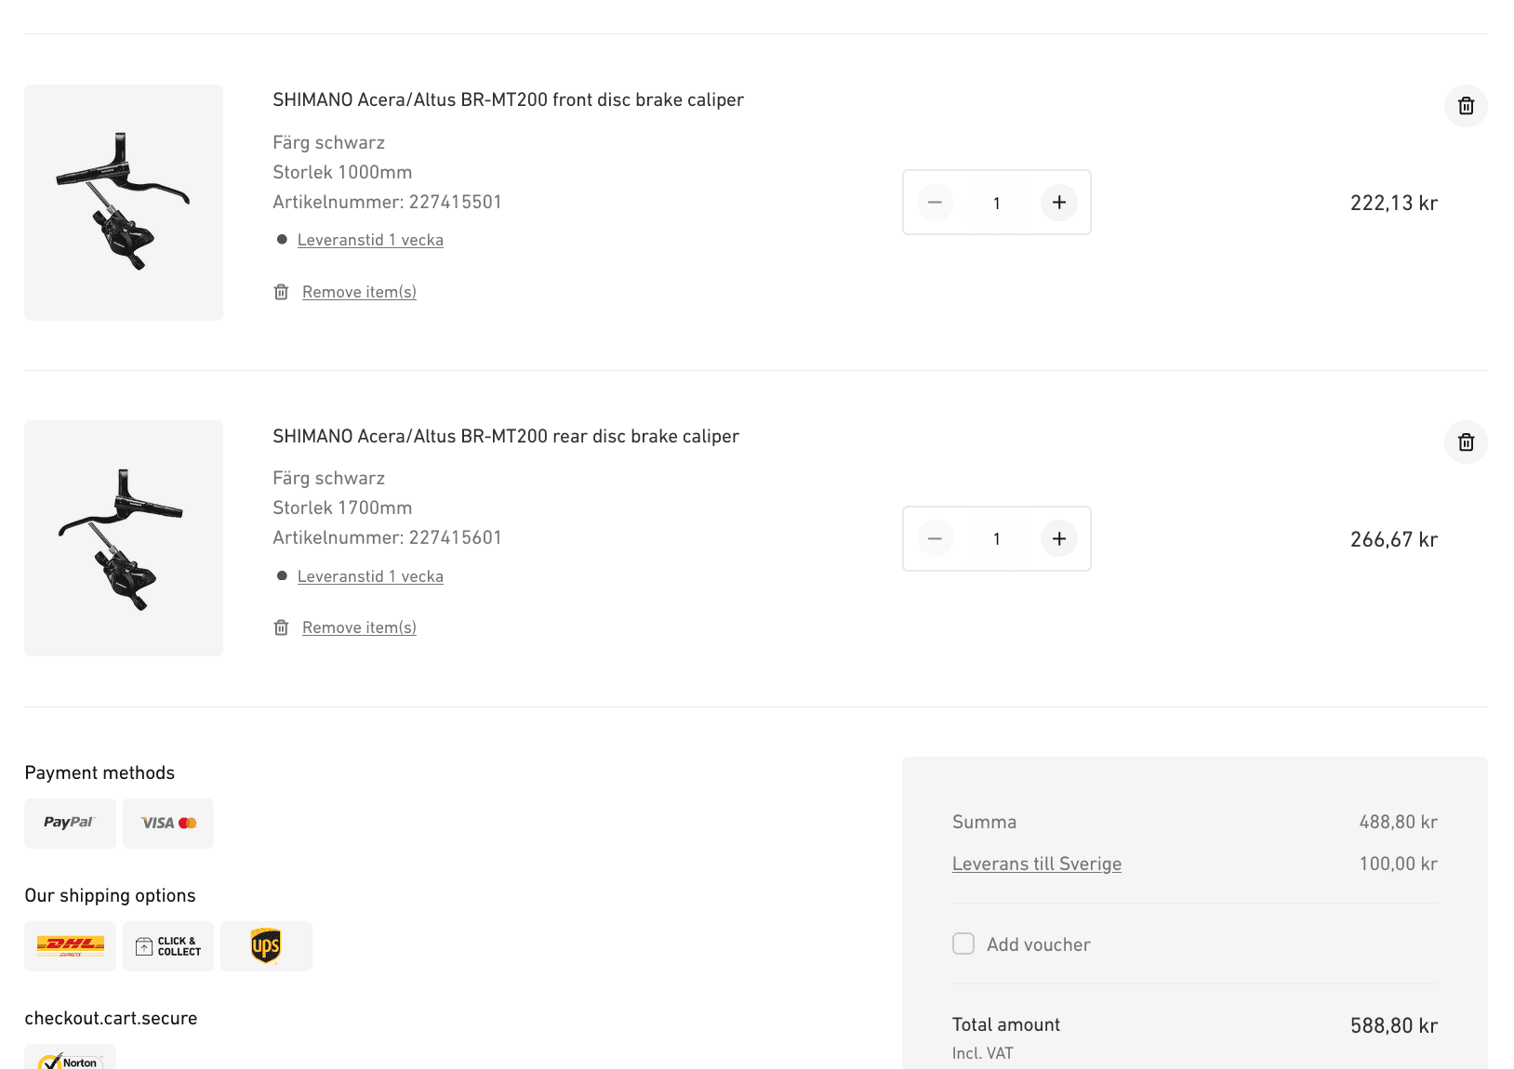Screen dimensions: 1514x1069
Task: Click the PayPal payment icon
Action: [70, 823]
